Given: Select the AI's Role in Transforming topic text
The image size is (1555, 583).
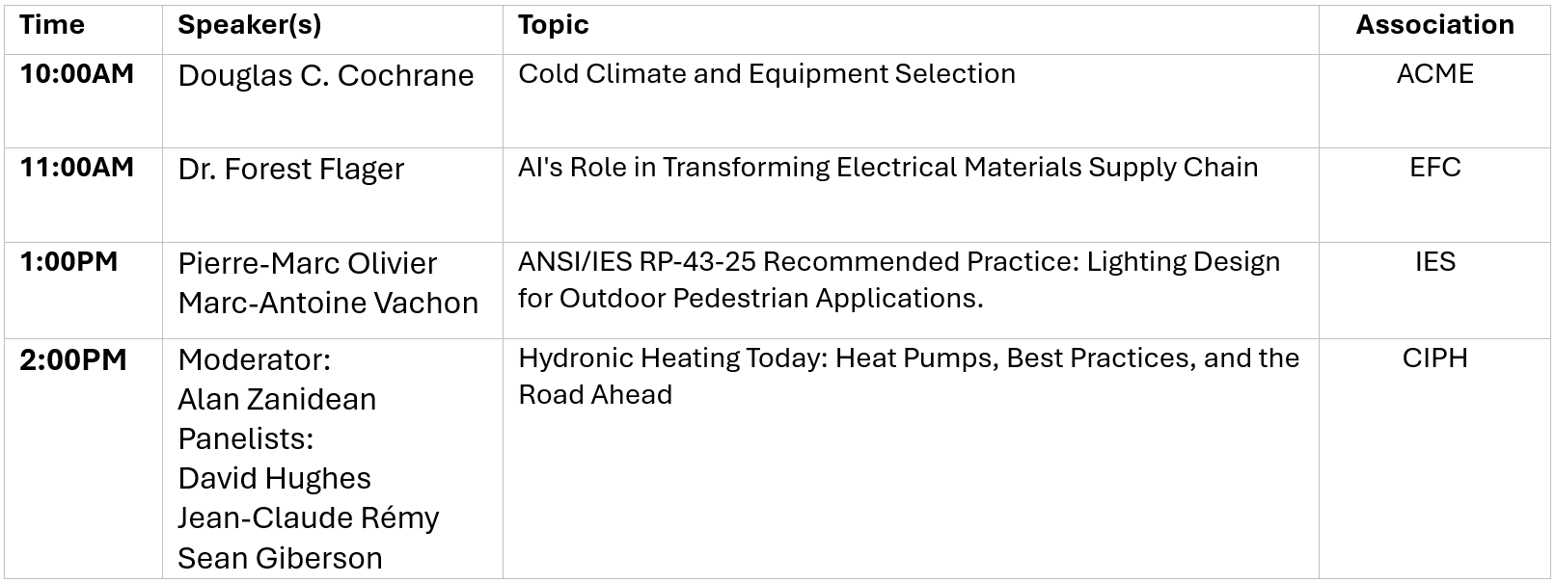Looking at the screenshot, I should tap(887, 168).
